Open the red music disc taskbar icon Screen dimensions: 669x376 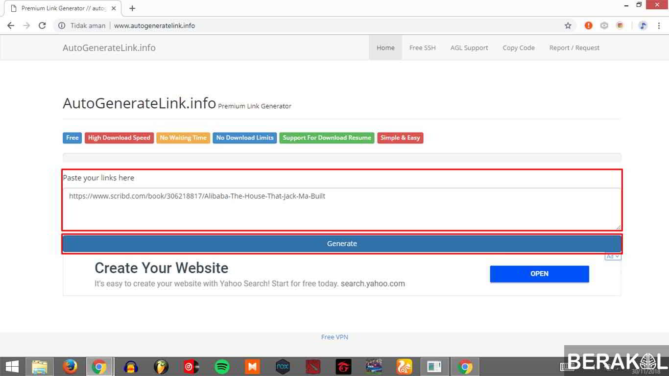tap(191, 366)
